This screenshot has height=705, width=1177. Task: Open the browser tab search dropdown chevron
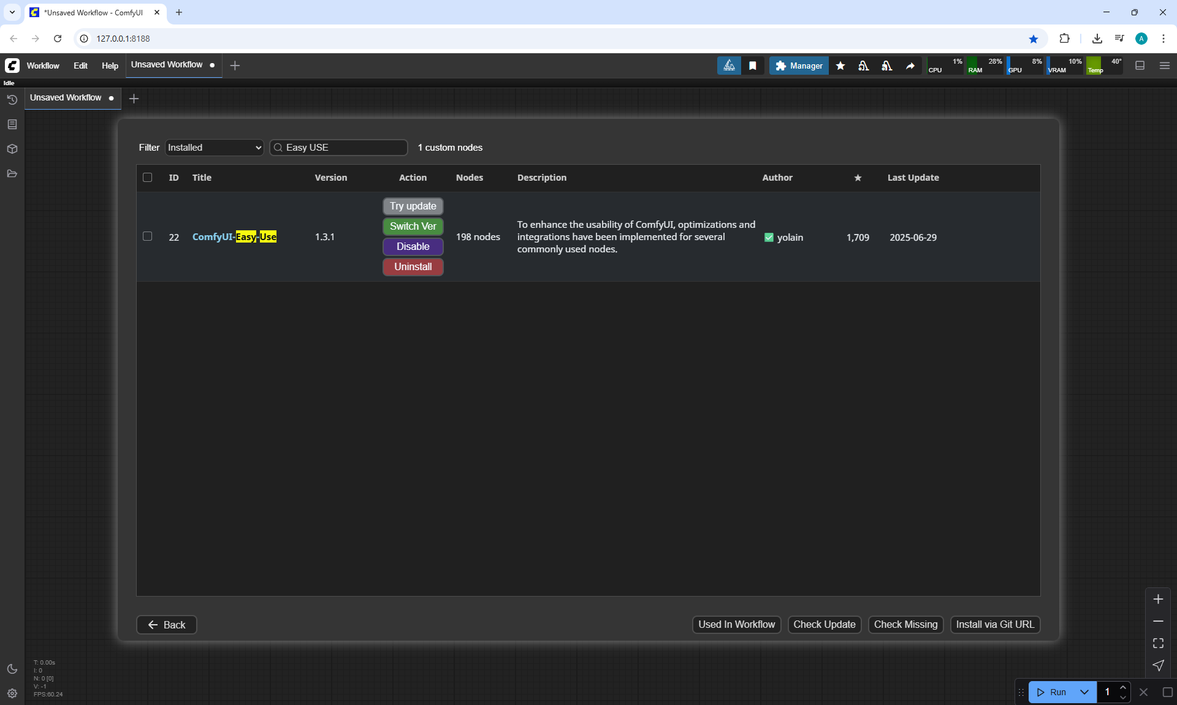12,12
